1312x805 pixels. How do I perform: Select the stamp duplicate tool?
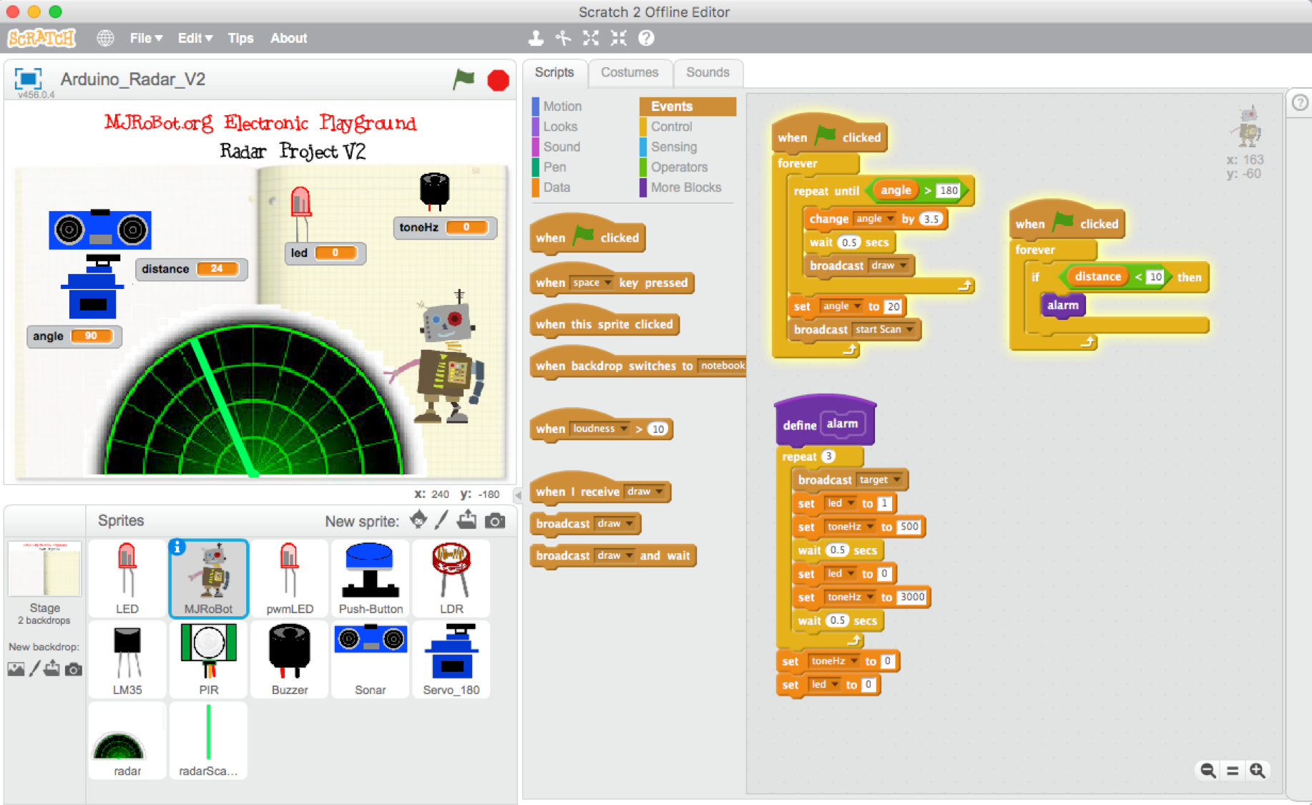tap(536, 38)
